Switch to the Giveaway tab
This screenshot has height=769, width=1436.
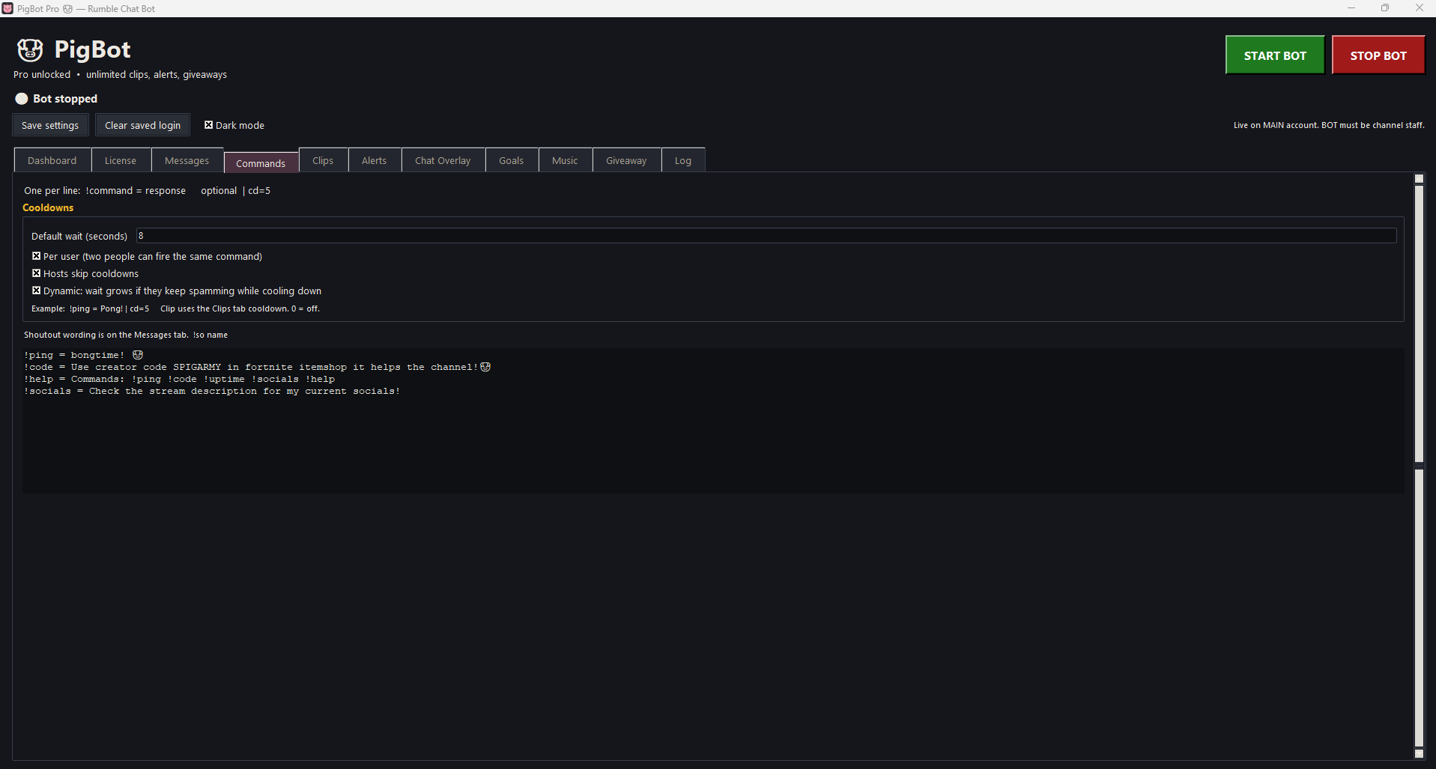[x=626, y=160]
